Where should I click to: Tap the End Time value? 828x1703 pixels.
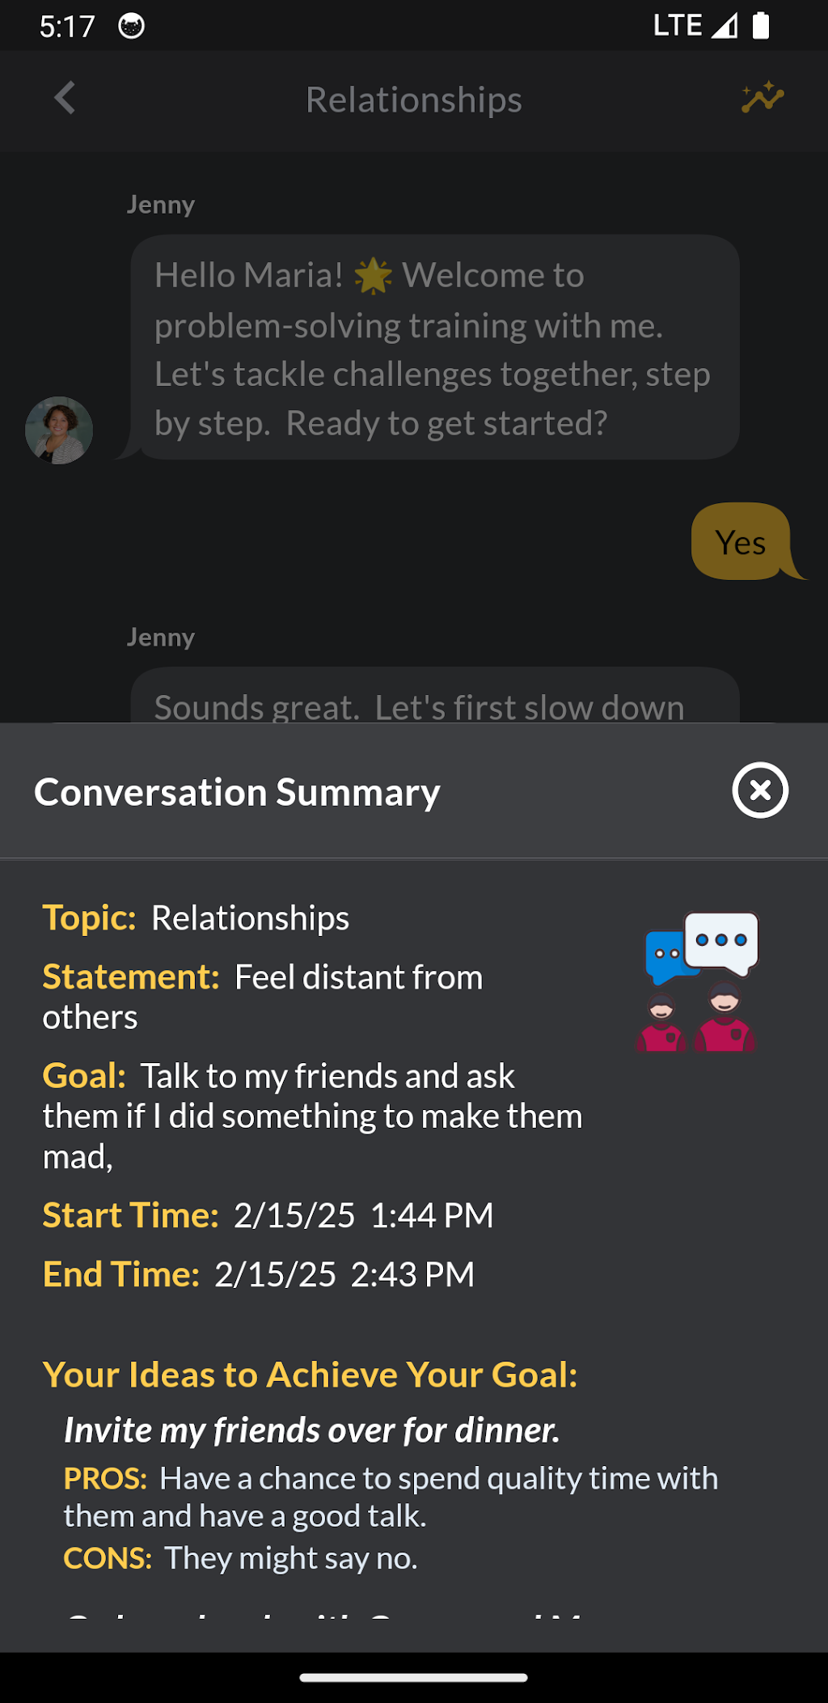(x=344, y=1274)
